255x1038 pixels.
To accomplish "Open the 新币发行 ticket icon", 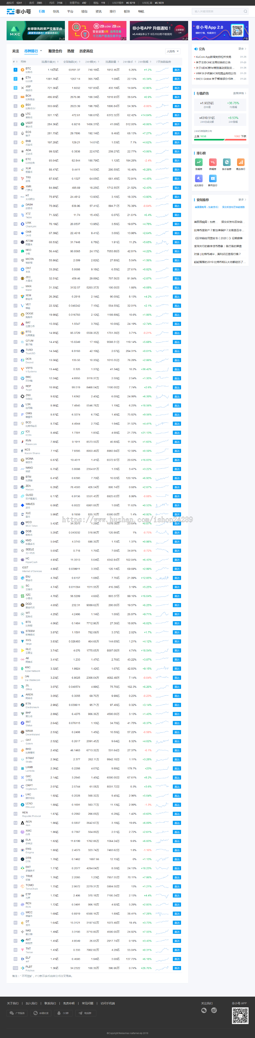I will coord(213,179).
